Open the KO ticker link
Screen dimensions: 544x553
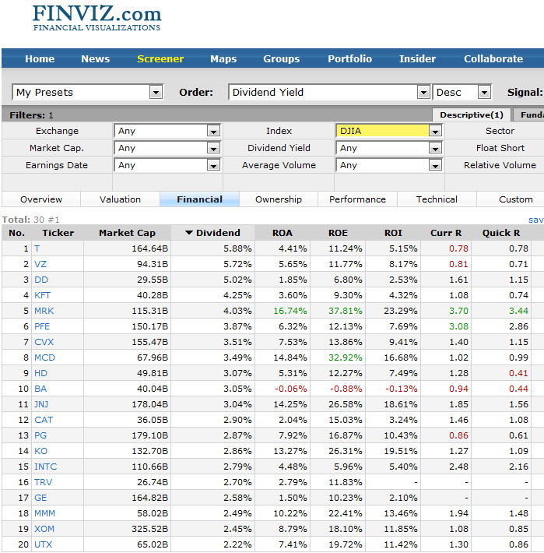point(41,451)
